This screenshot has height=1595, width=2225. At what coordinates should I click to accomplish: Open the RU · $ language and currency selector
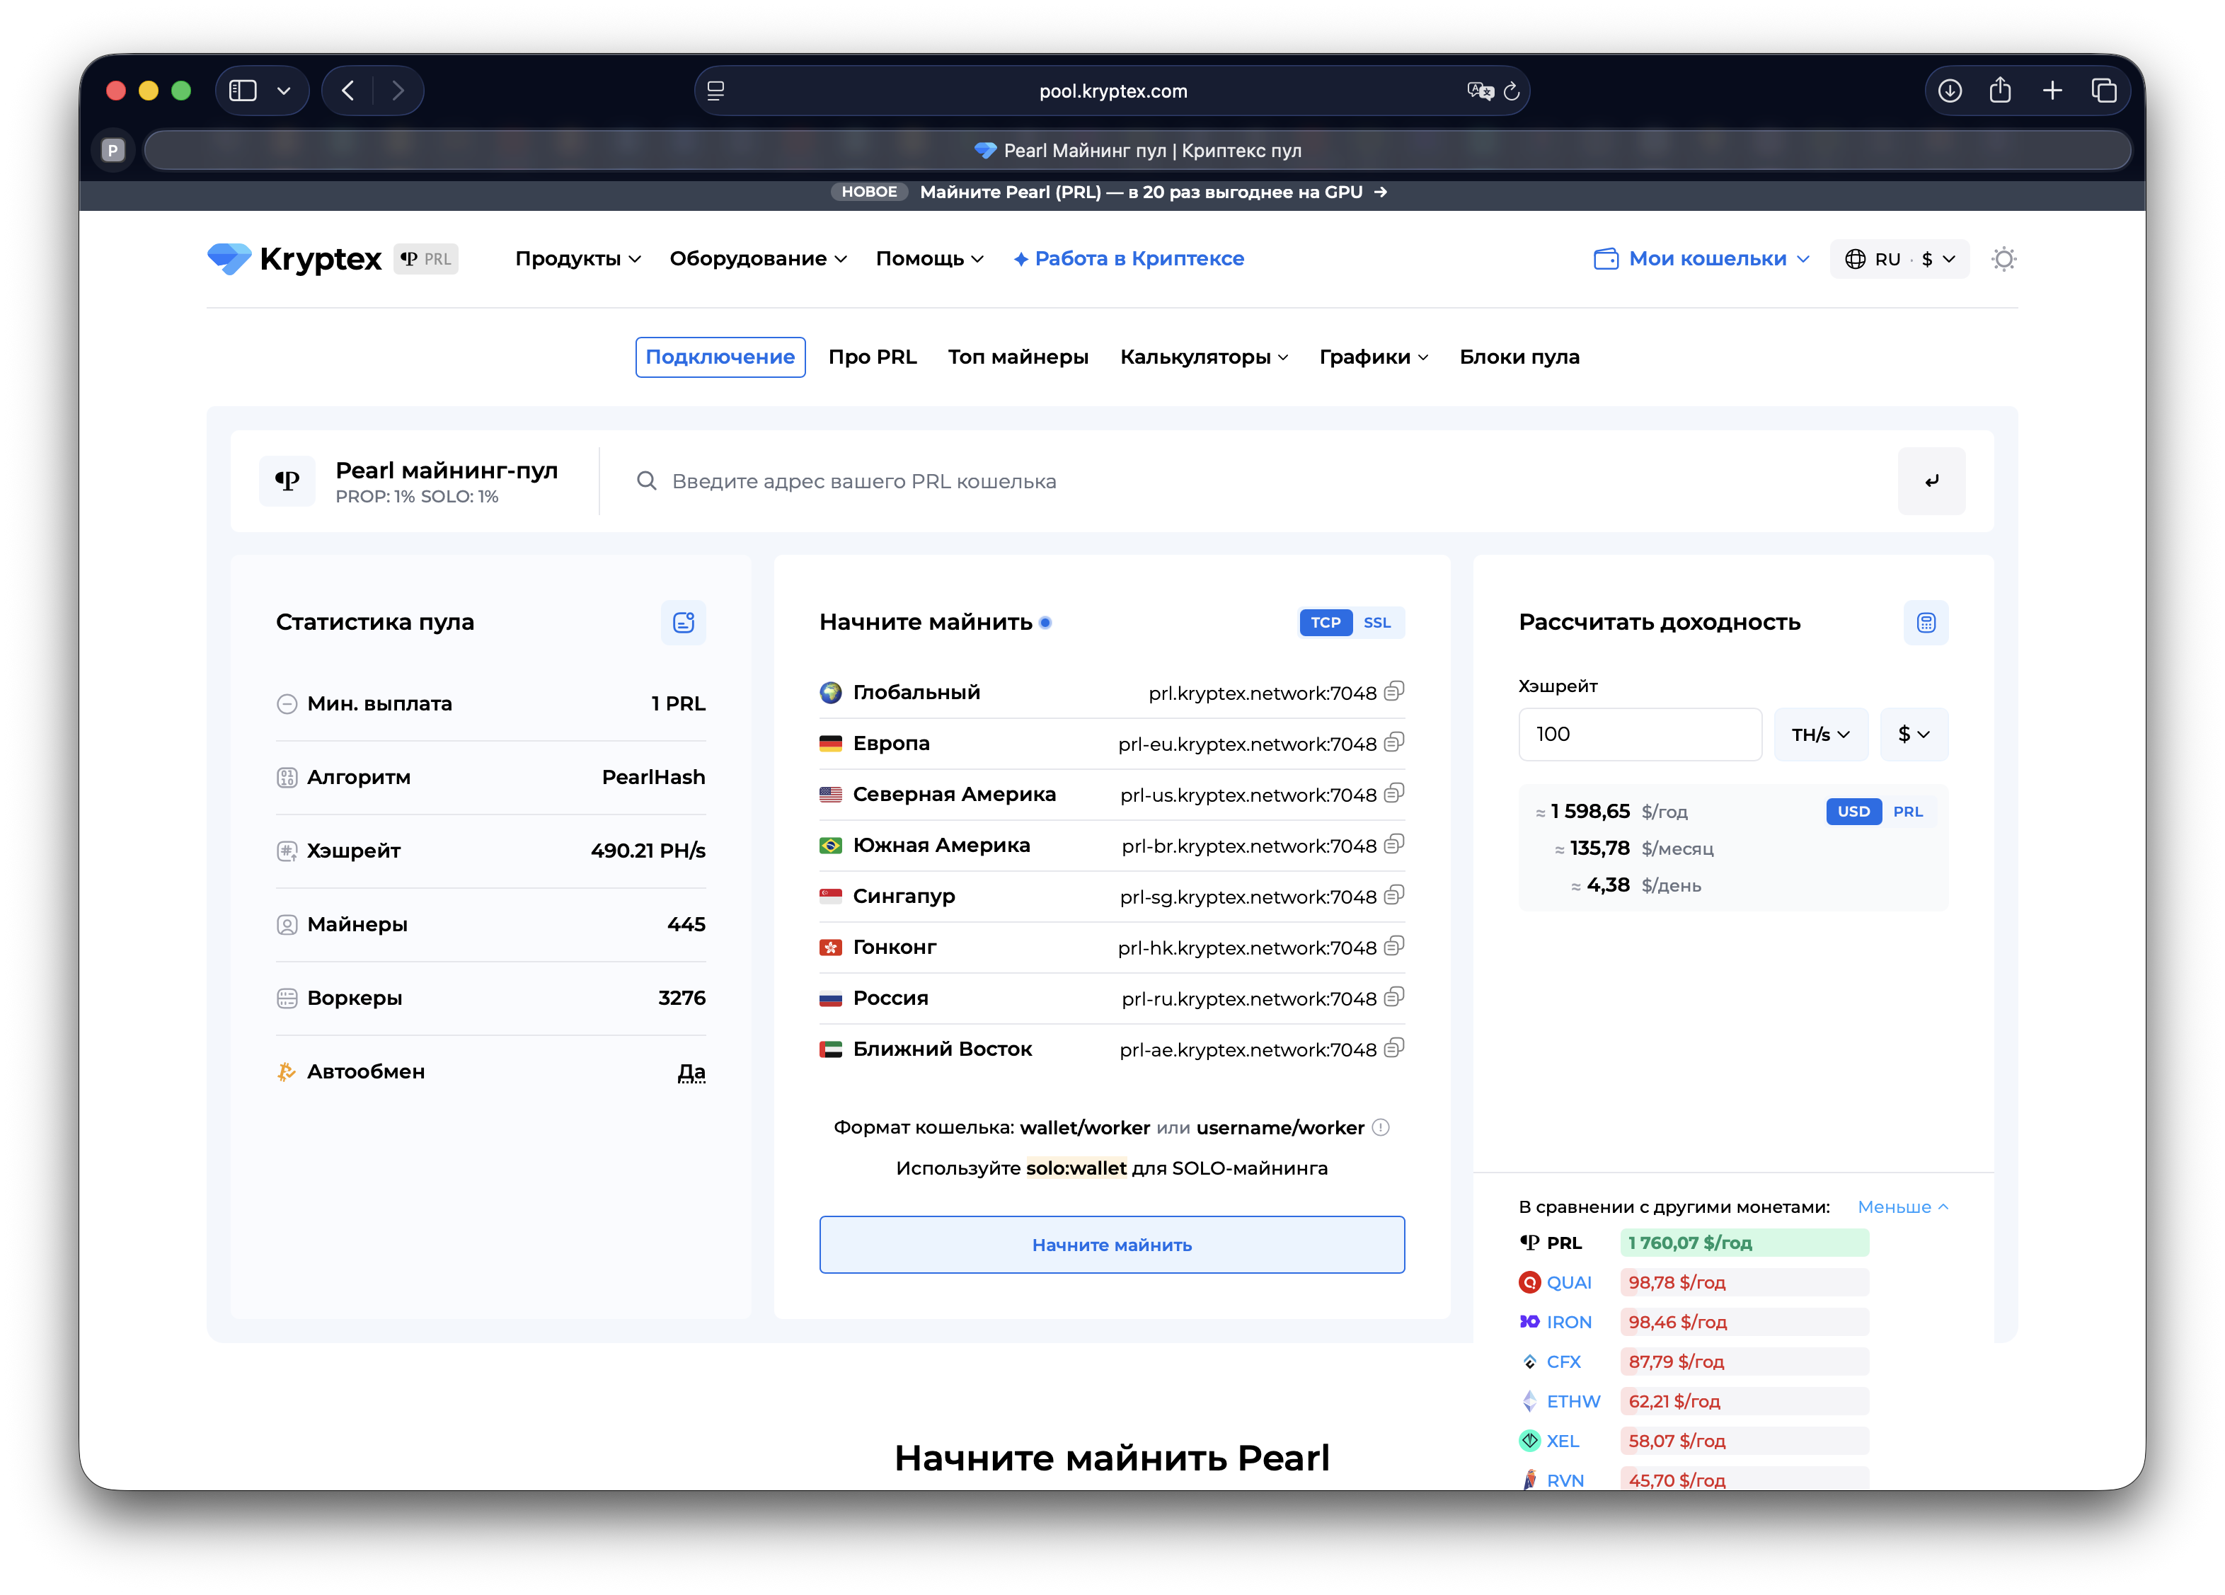[x=1899, y=259]
